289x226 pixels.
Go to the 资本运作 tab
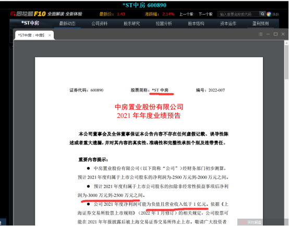point(228,23)
